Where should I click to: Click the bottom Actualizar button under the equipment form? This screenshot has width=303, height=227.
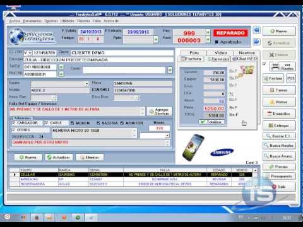[x=59, y=157]
